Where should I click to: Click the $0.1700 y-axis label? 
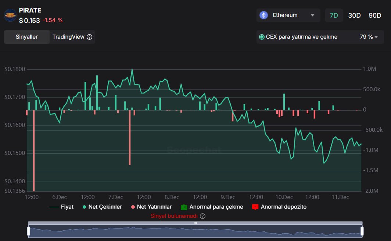click(x=15, y=97)
